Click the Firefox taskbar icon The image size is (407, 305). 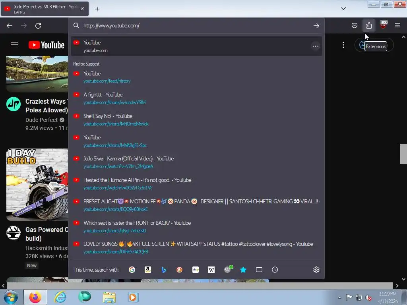(x=35, y=297)
